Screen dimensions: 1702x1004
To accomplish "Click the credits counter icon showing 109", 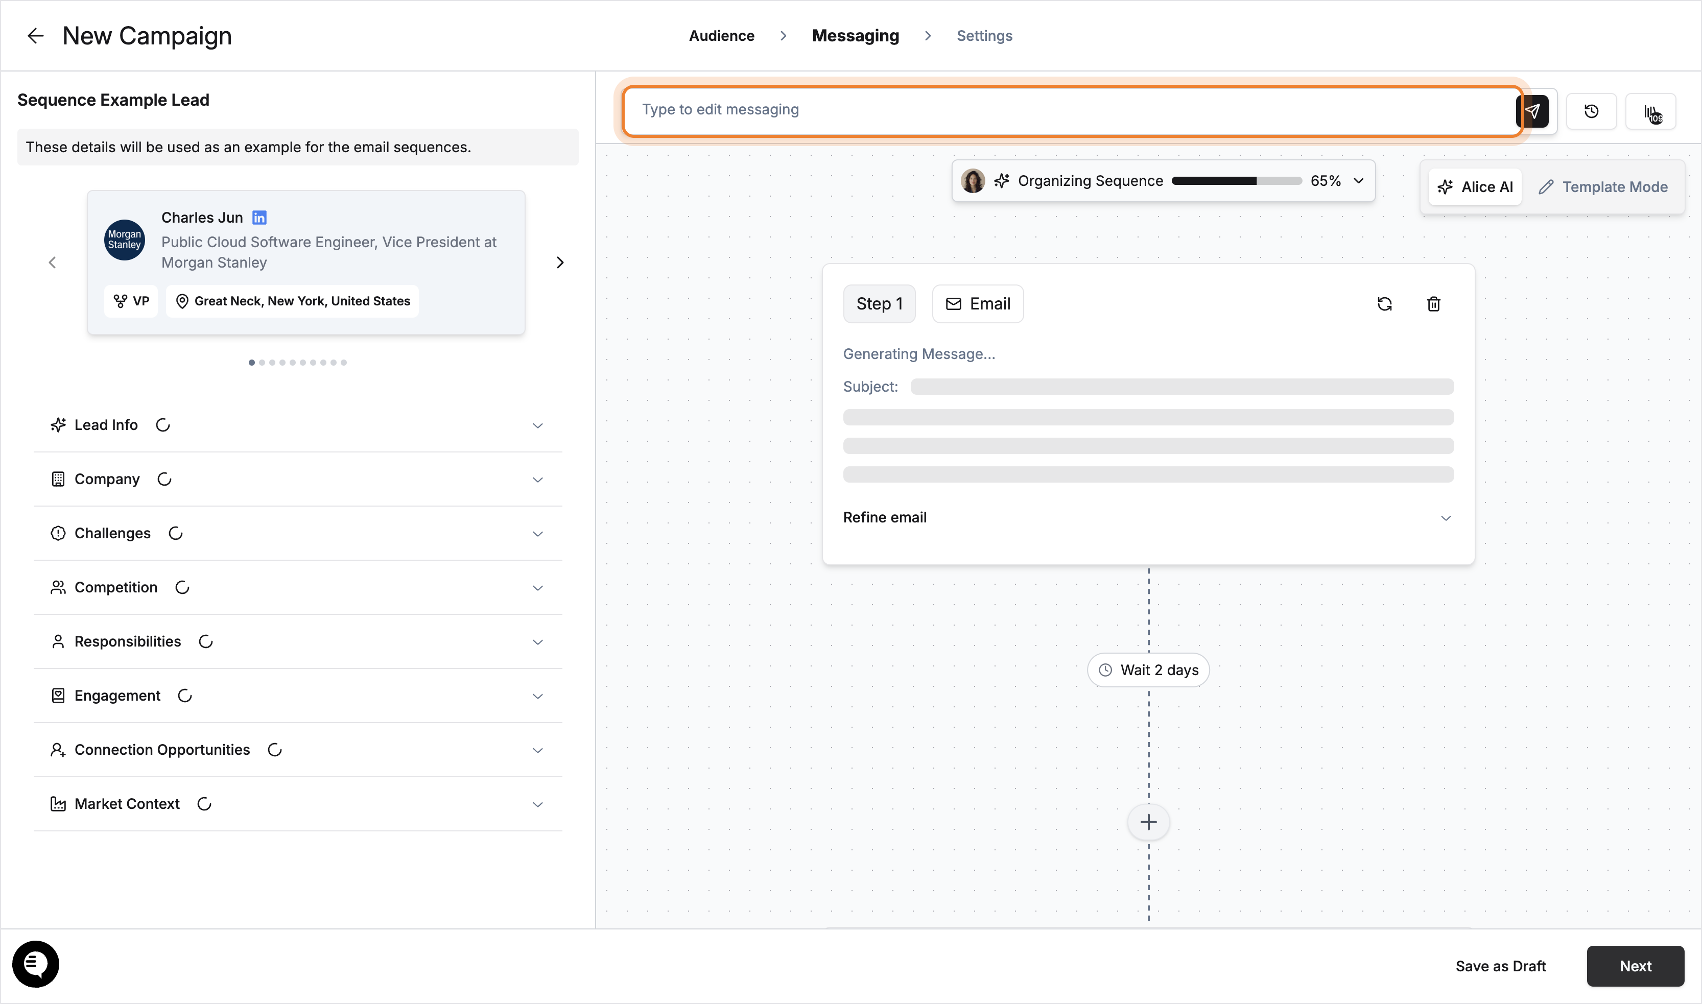I will 1651,112.
